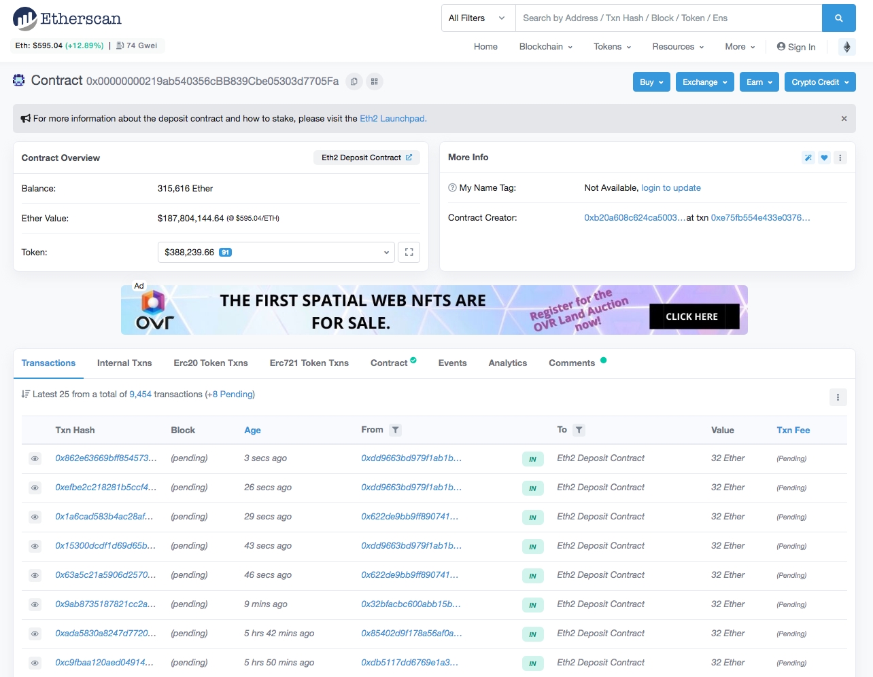Screen dimensions: 873x677
Task: Open the Buy dropdown button
Action: (x=651, y=82)
